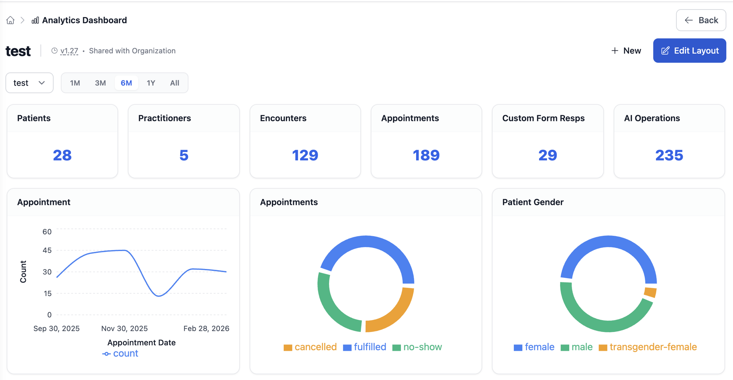Click the orange cancelled legend swatch
733x380 pixels.
[288, 347]
